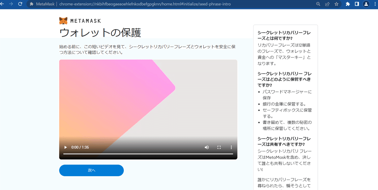The width and height of the screenshot is (378, 190).
Task: Click the セーフティボックスに保管する bullet
Action: (287, 113)
